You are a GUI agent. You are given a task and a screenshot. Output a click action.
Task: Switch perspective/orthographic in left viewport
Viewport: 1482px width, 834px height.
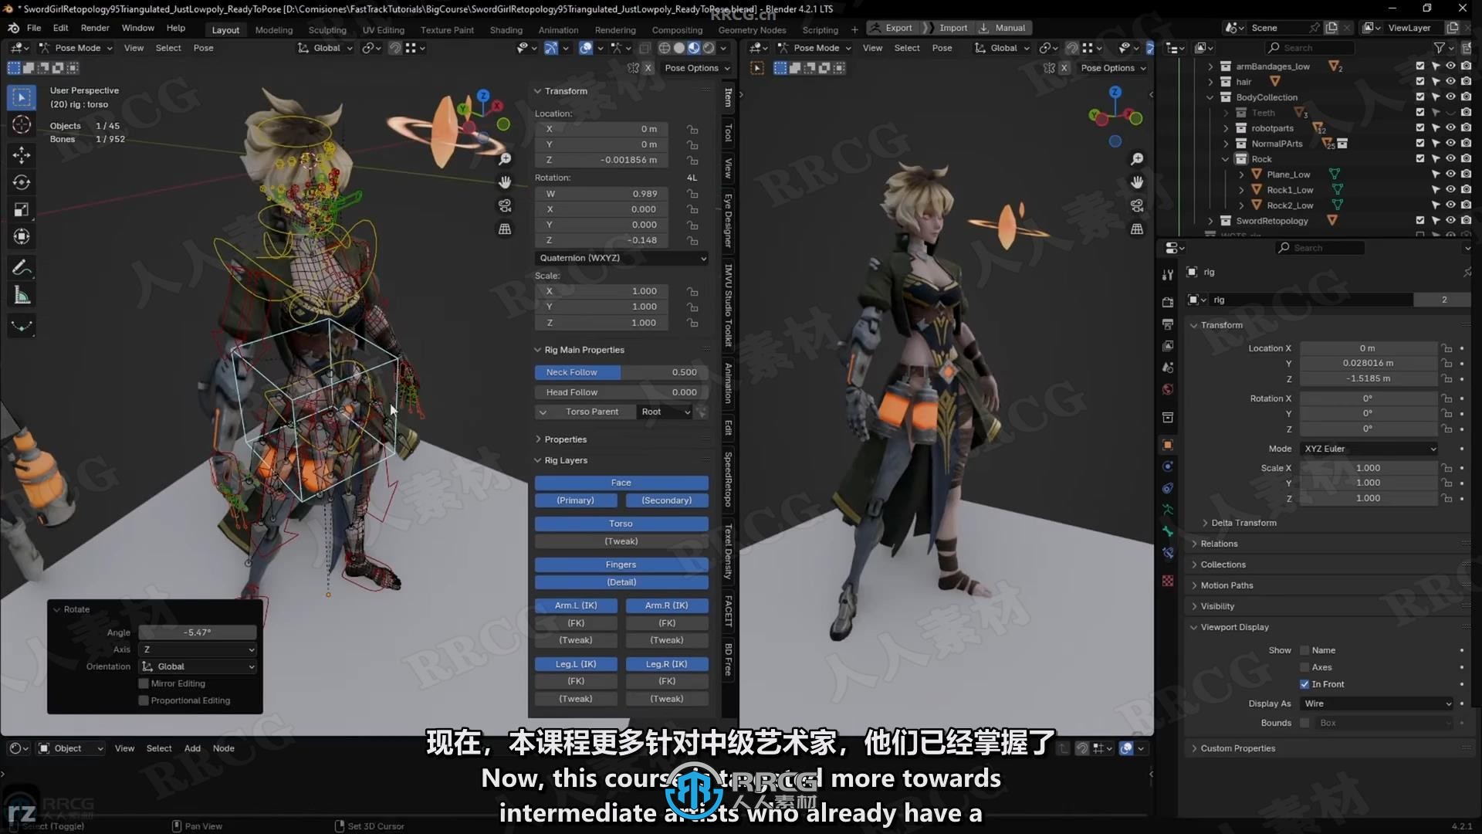pyautogui.click(x=505, y=229)
